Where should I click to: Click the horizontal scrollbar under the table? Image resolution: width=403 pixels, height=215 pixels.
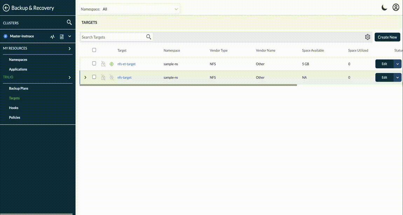point(189,85)
